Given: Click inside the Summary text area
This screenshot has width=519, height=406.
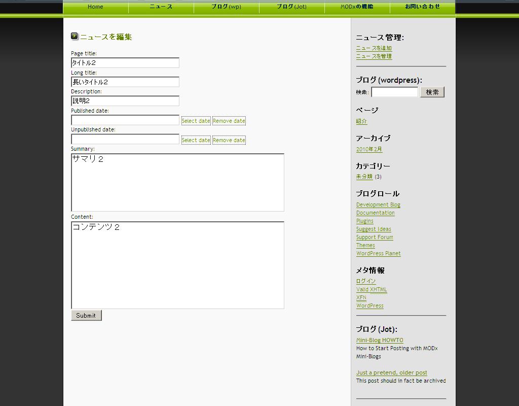Looking at the screenshot, I should [x=177, y=183].
